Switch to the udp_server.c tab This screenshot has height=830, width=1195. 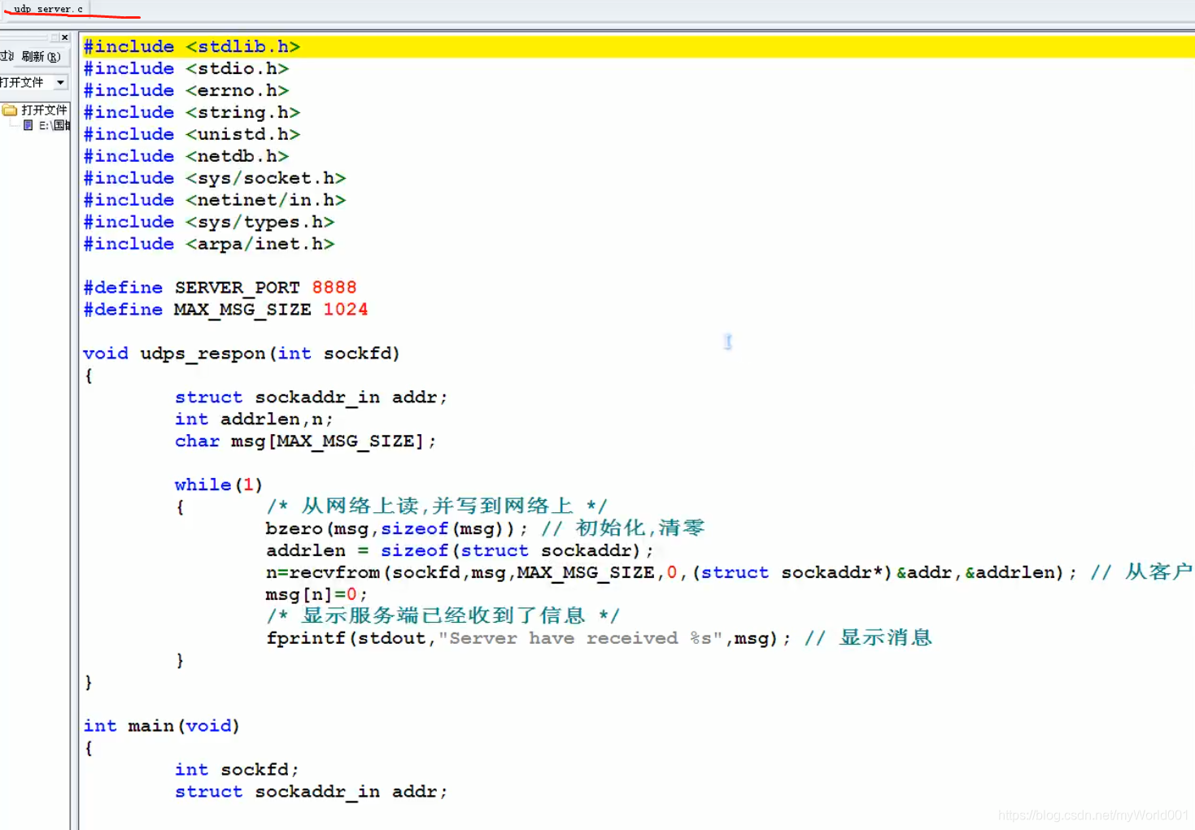click(x=46, y=9)
